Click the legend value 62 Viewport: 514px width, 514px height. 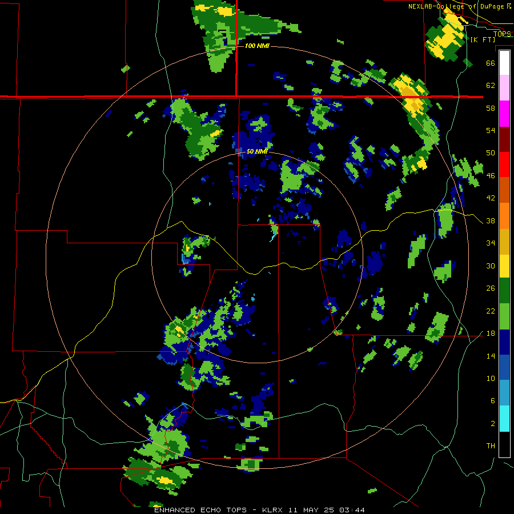click(491, 86)
